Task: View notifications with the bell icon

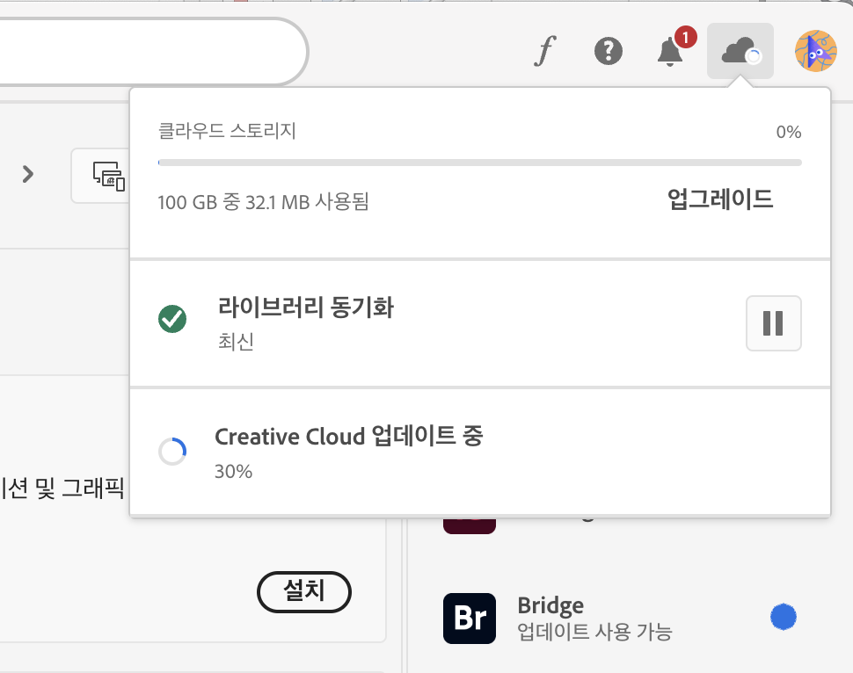Action: pyautogui.click(x=669, y=54)
